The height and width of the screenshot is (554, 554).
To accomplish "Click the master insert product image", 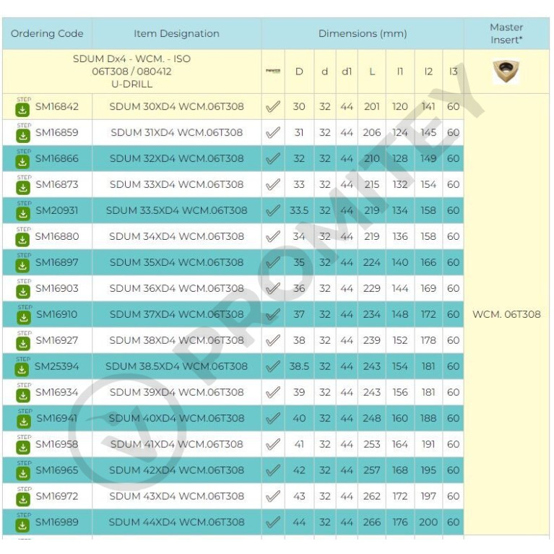I will click(506, 72).
